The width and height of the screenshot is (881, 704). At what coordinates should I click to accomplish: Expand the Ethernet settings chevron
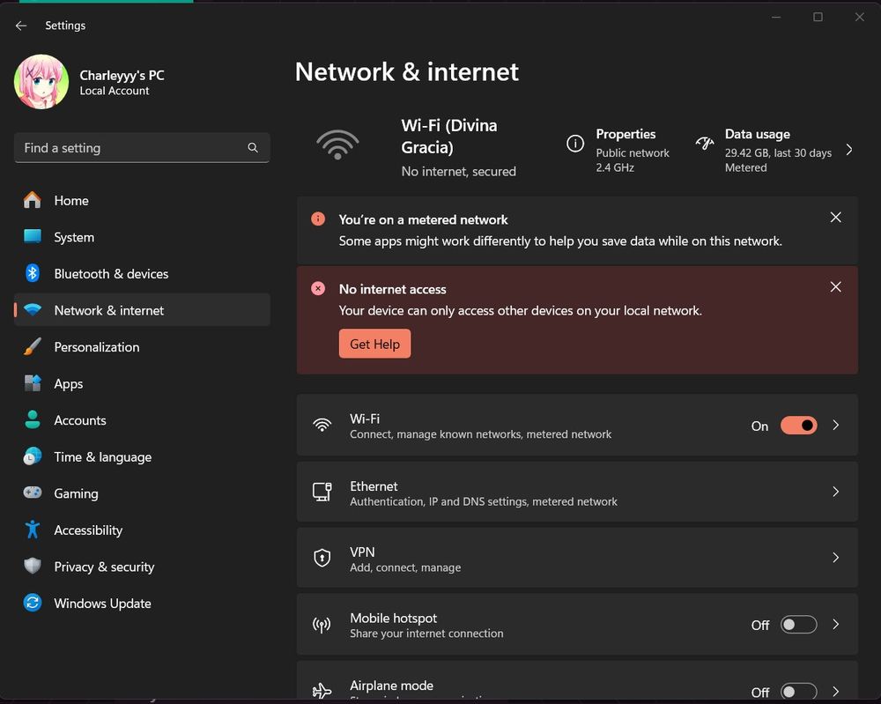[x=836, y=492]
